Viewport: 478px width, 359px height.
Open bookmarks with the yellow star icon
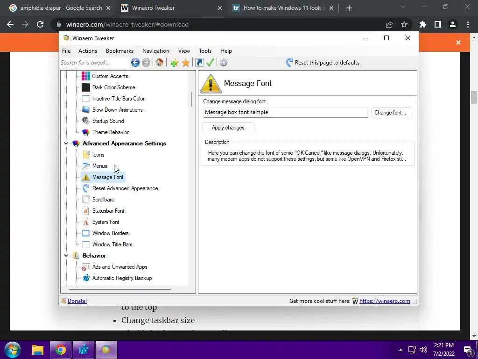pos(186,63)
